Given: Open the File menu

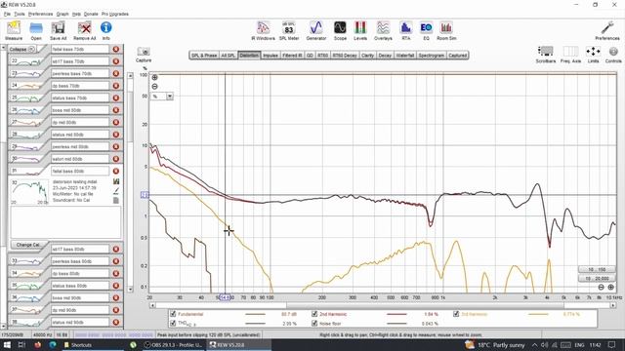Looking at the screenshot, I should point(7,14).
